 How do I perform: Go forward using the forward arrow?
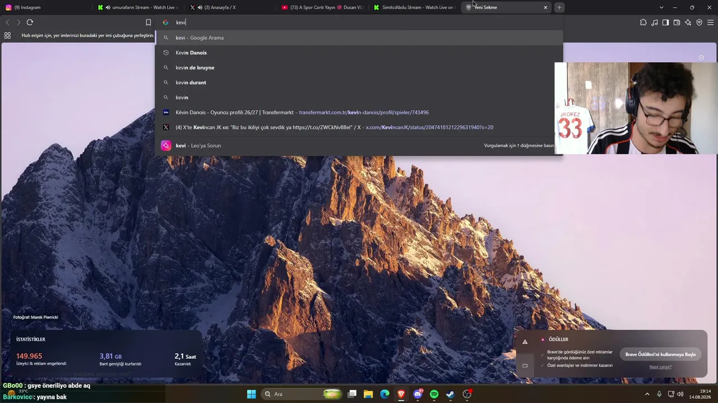(x=19, y=22)
